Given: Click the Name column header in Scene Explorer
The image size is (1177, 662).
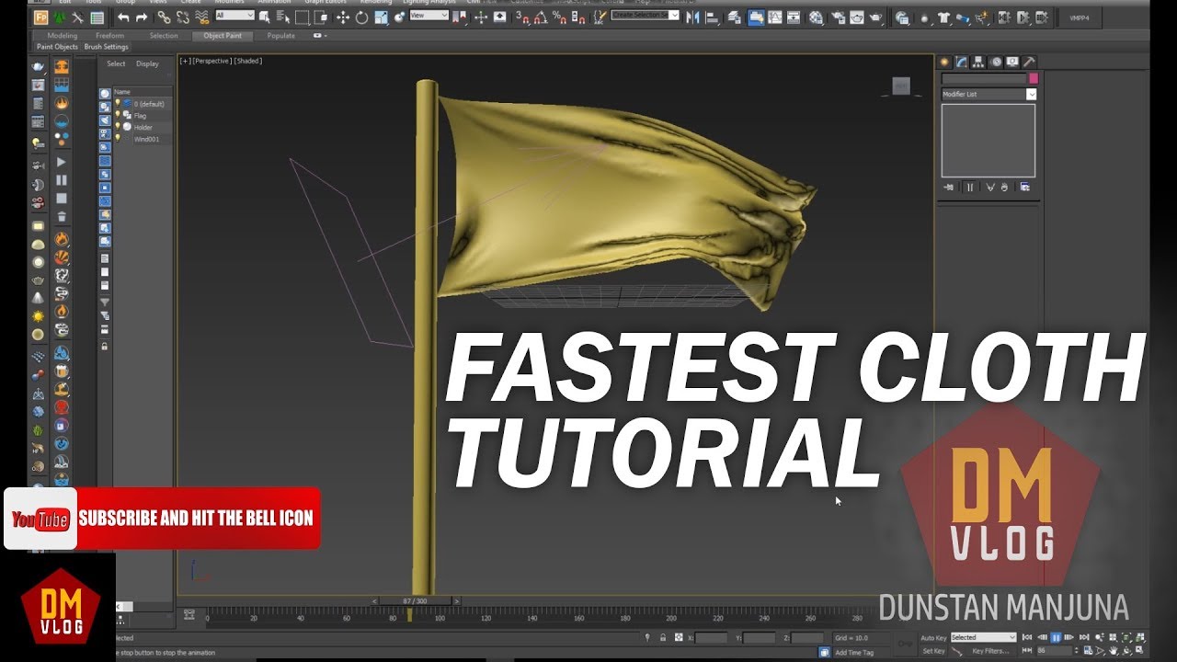Looking at the screenshot, I should (x=143, y=92).
